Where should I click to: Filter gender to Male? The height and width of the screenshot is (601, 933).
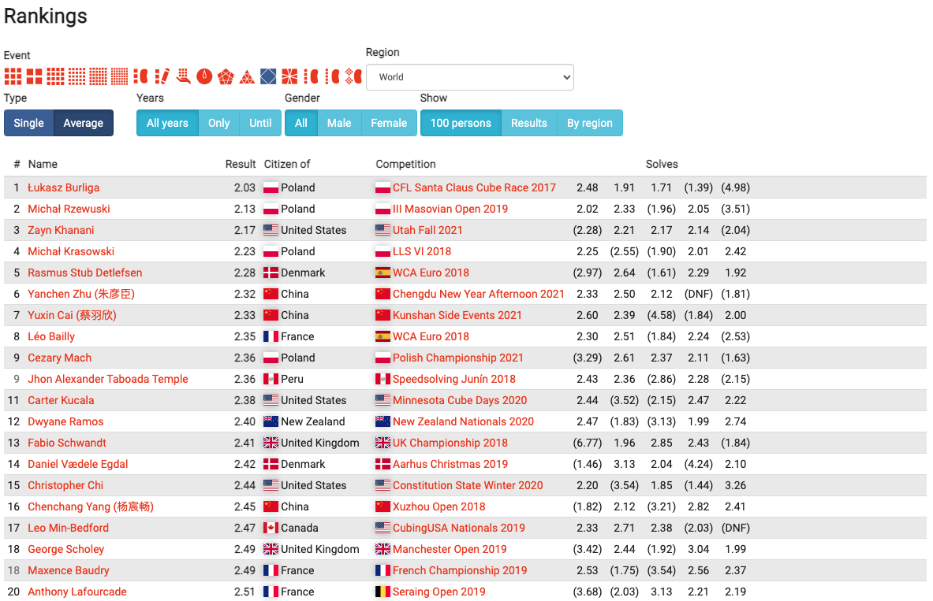(x=339, y=123)
